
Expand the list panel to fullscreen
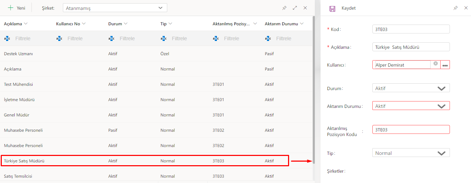(x=295, y=8)
